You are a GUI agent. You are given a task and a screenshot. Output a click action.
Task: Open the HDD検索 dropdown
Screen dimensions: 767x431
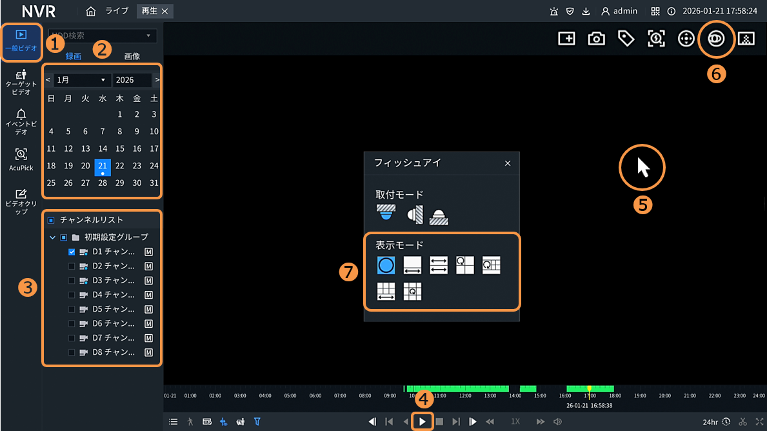point(103,36)
